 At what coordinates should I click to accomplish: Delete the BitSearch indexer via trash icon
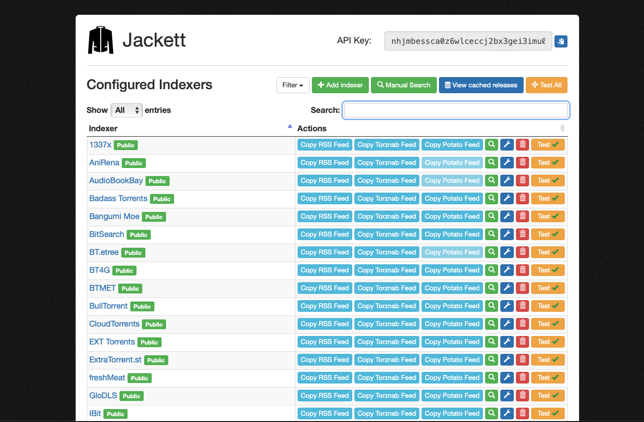523,234
